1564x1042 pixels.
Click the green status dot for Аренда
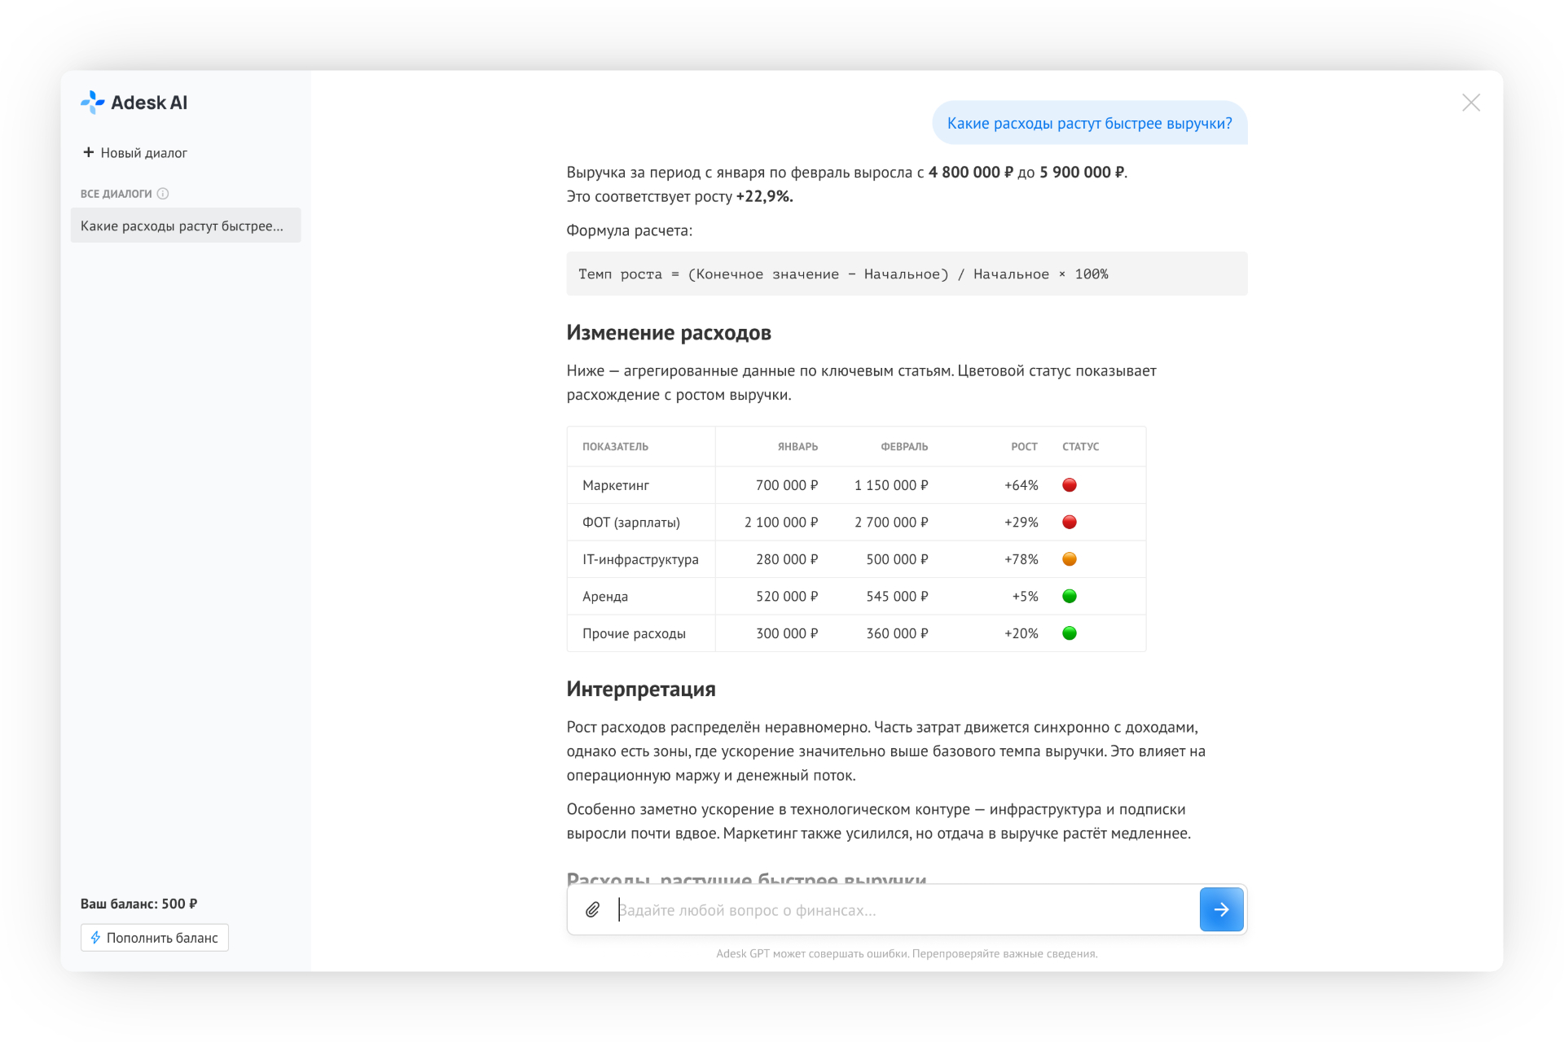point(1070,596)
